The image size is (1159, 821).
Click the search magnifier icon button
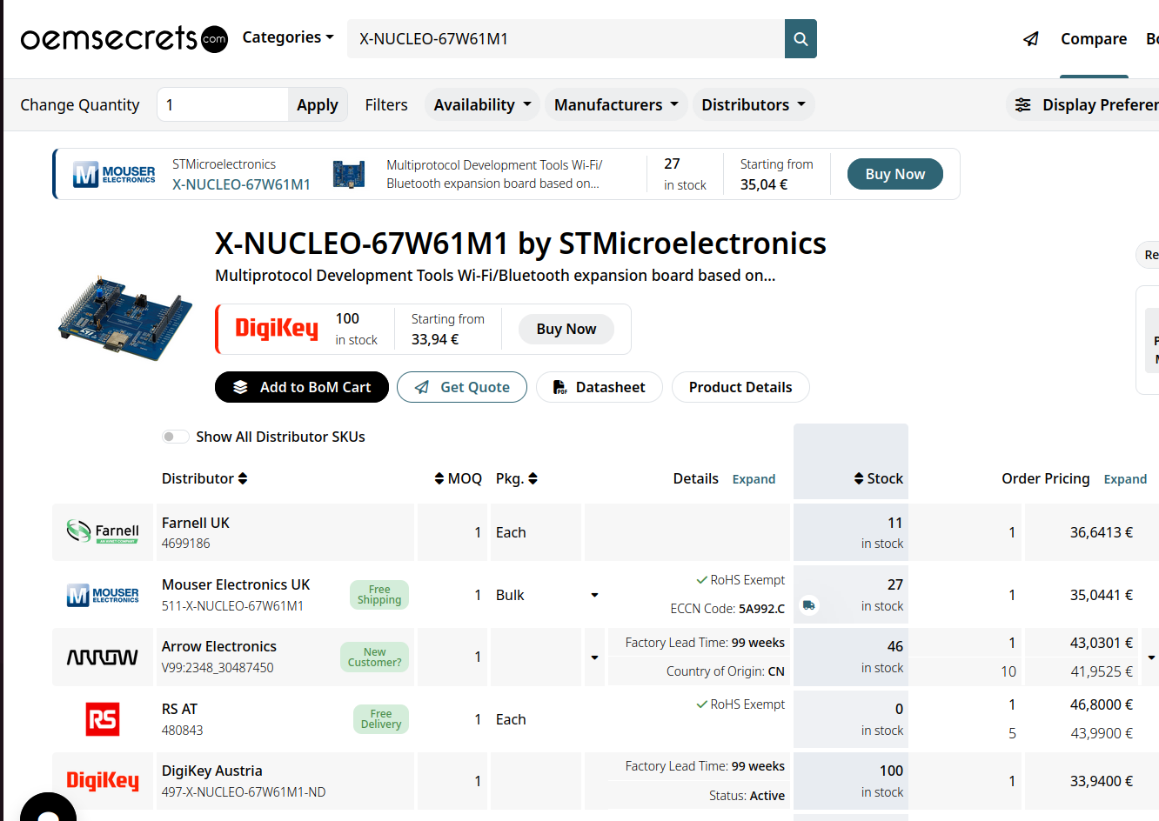801,39
